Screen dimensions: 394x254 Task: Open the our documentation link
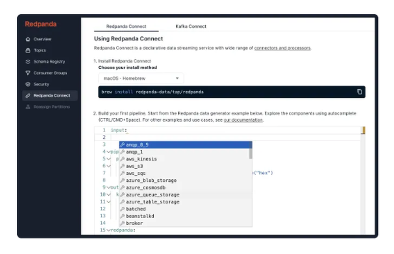[244, 120]
